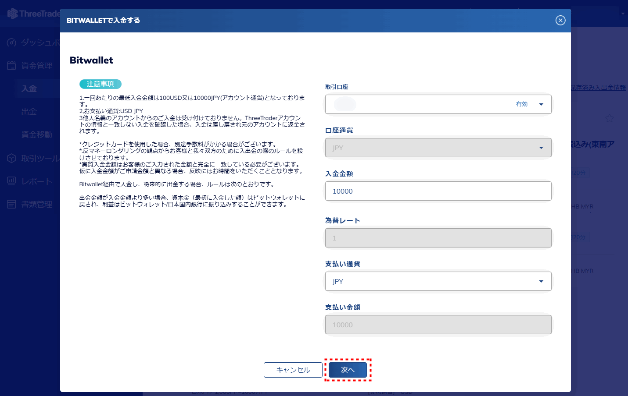Open 出金 in the sidebar
The image size is (628, 396).
(29, 112)
